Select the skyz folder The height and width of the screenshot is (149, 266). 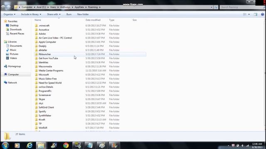pos(41,103)
